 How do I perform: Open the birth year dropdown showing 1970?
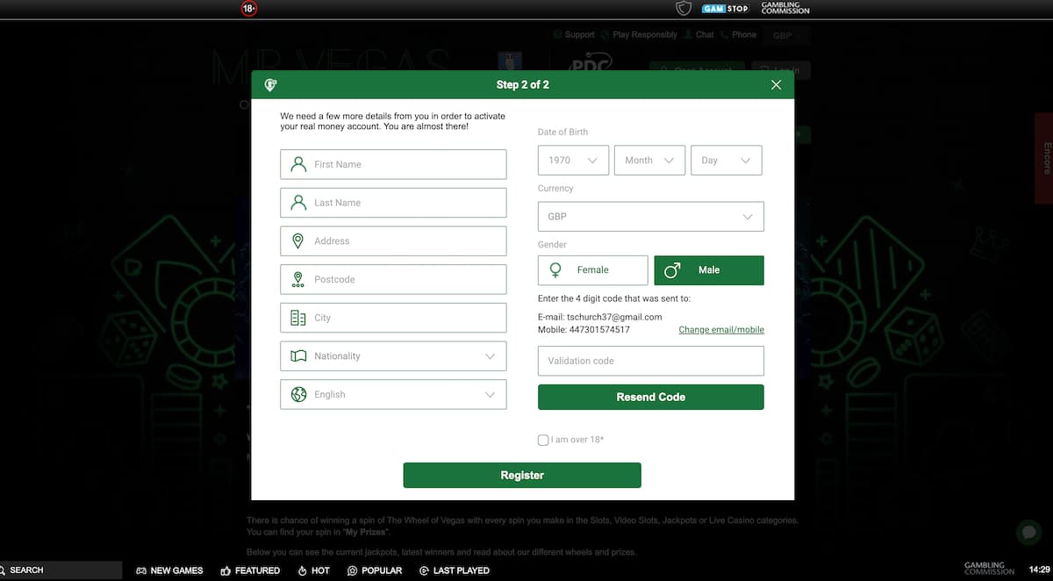point(573,161)
